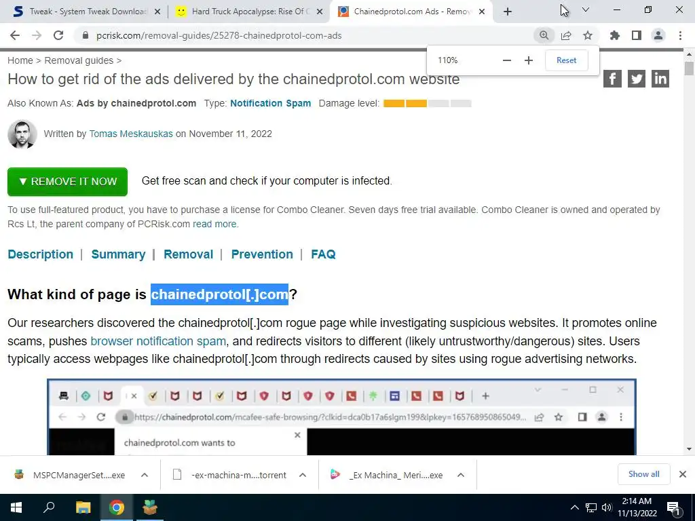This screenshot has height=521, width=695.
Task: Toggle the browser side panel icon
Action: [x=637, y=35]
